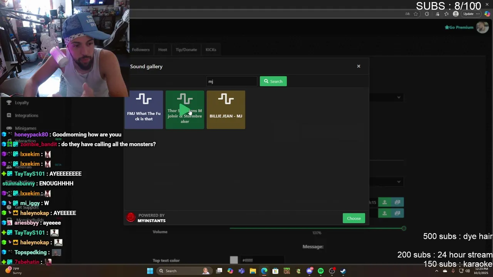
Task: Switch to the Host tab
Action: pyautogui.click(x=163, y=50)
